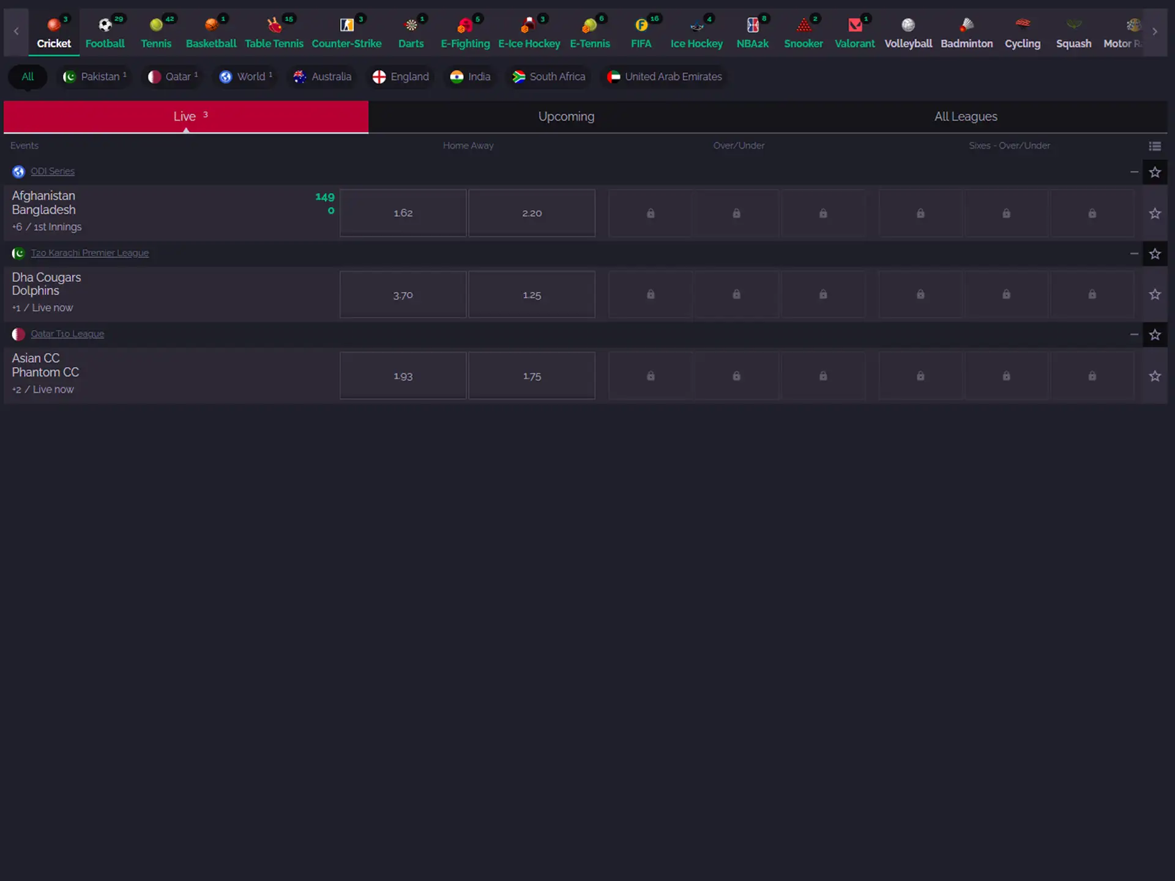Click Afghanistan 1.62 home odds
The height and width of the screenshot is (881, 1175).
[403, 212]
